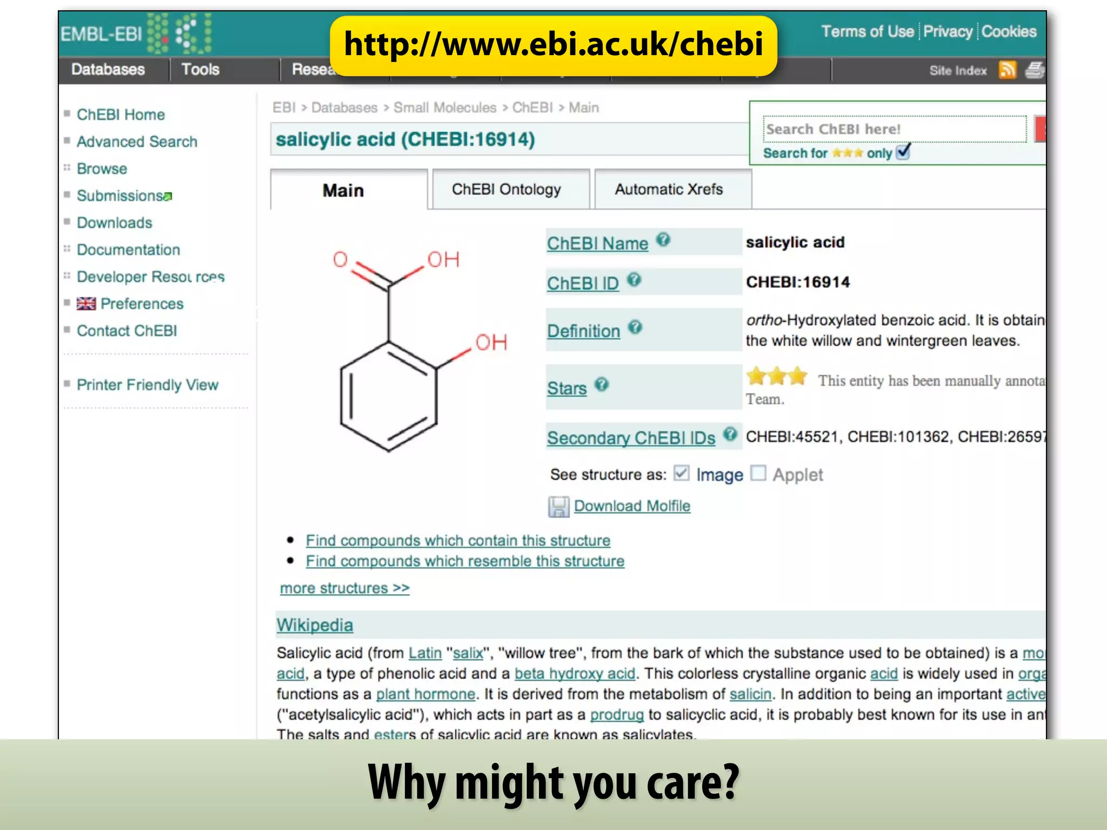Check the Image structure view checkbox

(682, 473)
